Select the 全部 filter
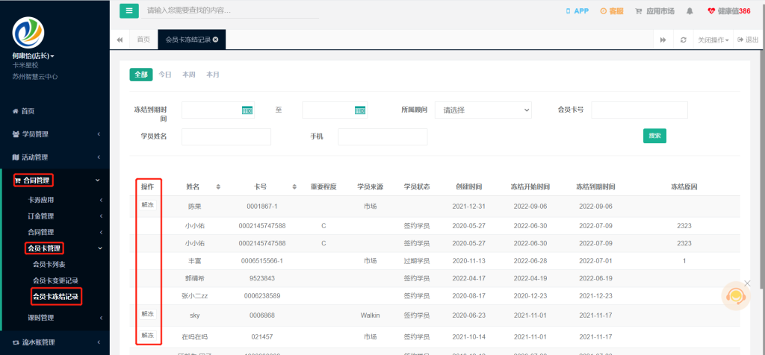Image resolution: width=765 pixels, height=355 pixels. point(141,75)
